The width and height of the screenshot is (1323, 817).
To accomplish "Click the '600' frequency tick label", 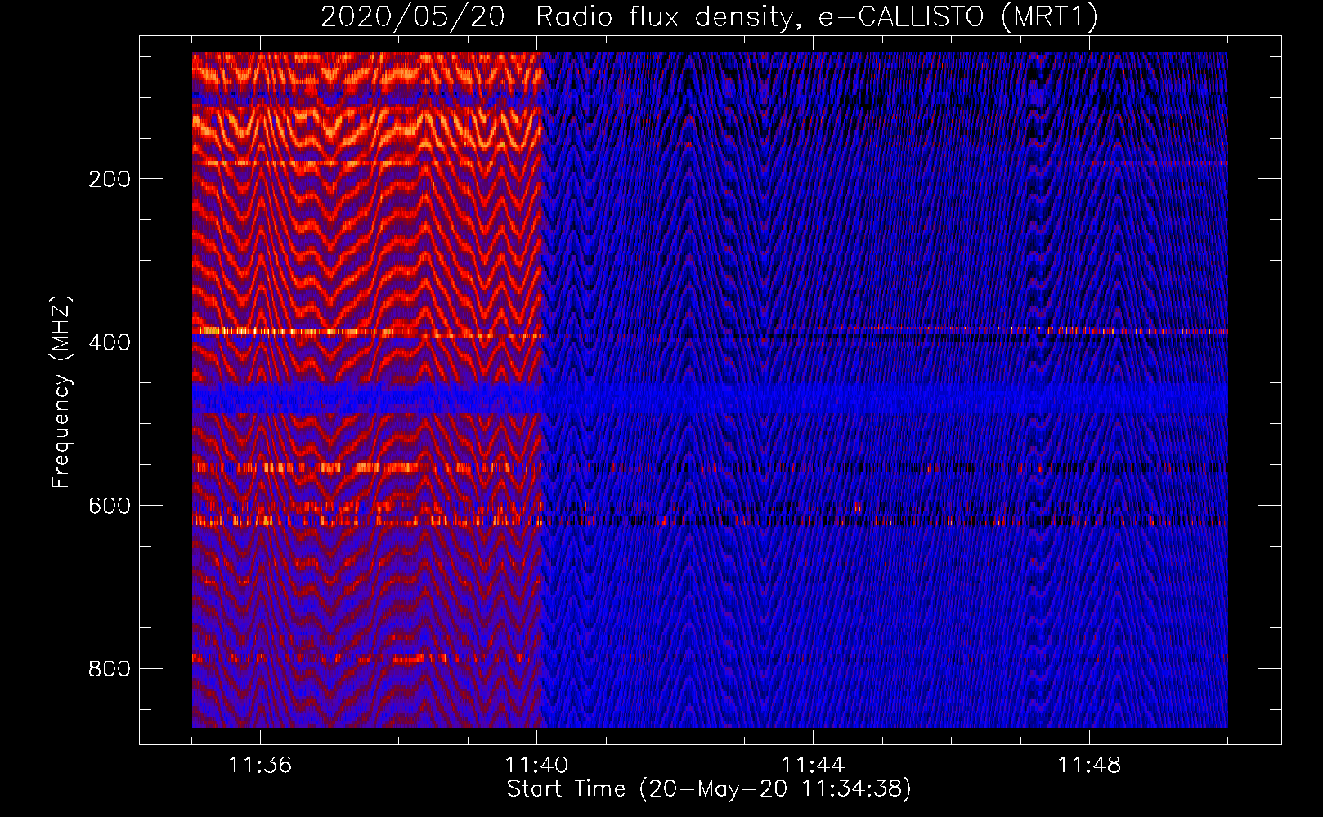I will tap(110, 506).
